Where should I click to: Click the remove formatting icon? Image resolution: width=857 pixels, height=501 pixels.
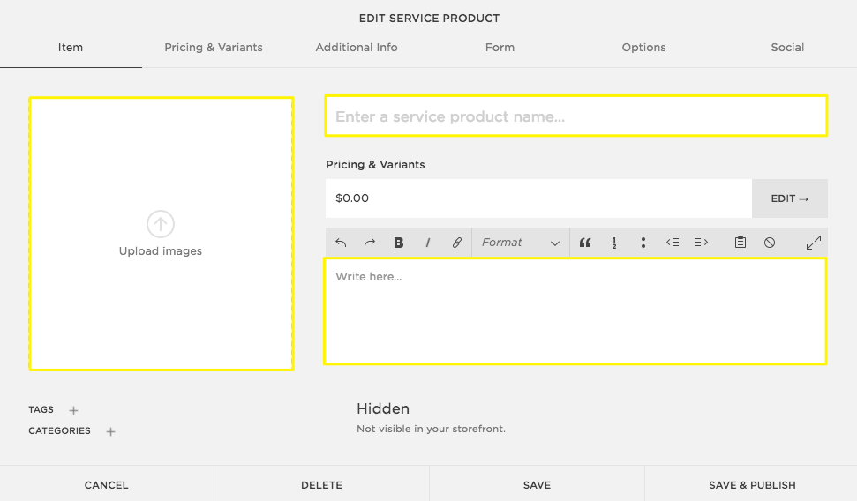click(770, 243)
